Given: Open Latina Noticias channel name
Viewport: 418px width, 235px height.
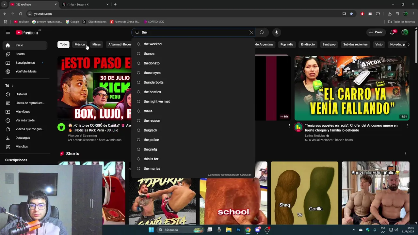Looking at the screenshot, I should tap(315, 135).
